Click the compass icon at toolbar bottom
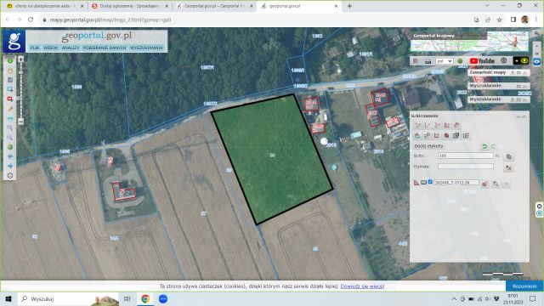544x306 pixels. [x=10, y=176]
